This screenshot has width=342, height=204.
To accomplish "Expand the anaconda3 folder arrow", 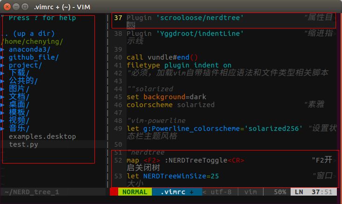I will click(x=2, y=49).
